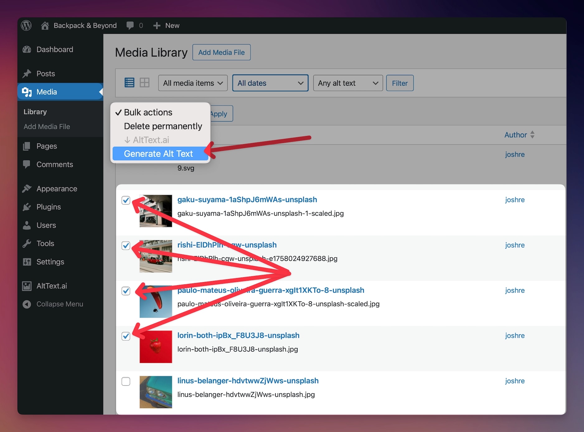Uncheck the gaku-suyama image checkbox
584x432 pixels.
[x=126, y=200]
